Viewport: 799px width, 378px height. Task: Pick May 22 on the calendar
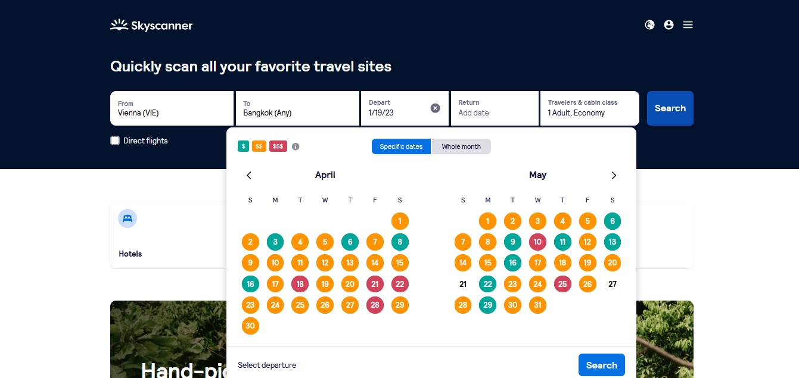pyautogui.click(x=488, y=284)
